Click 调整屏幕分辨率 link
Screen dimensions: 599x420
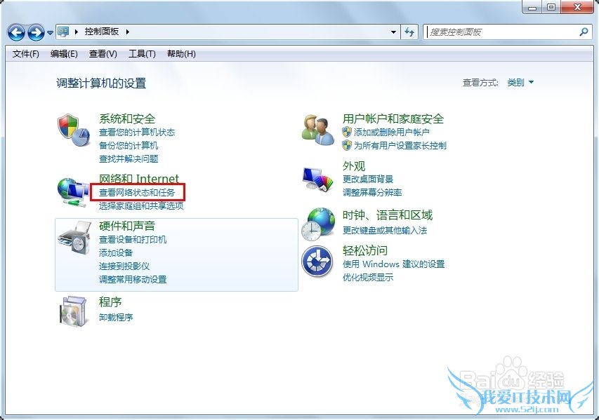click(372, 192)
